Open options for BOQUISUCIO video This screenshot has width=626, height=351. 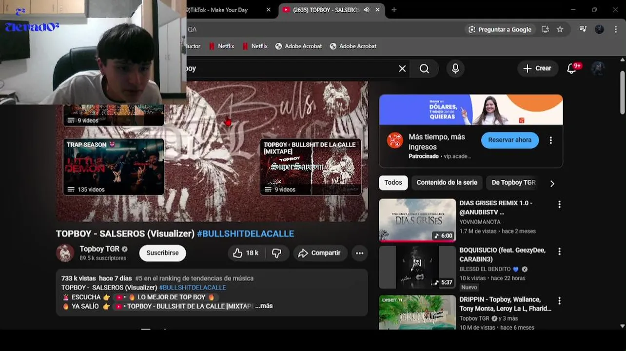coord(559,252)
